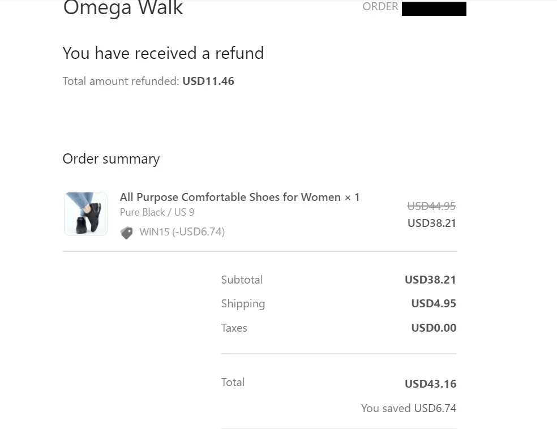Click the Subtotal amount USD38.21

pos(430,280)
